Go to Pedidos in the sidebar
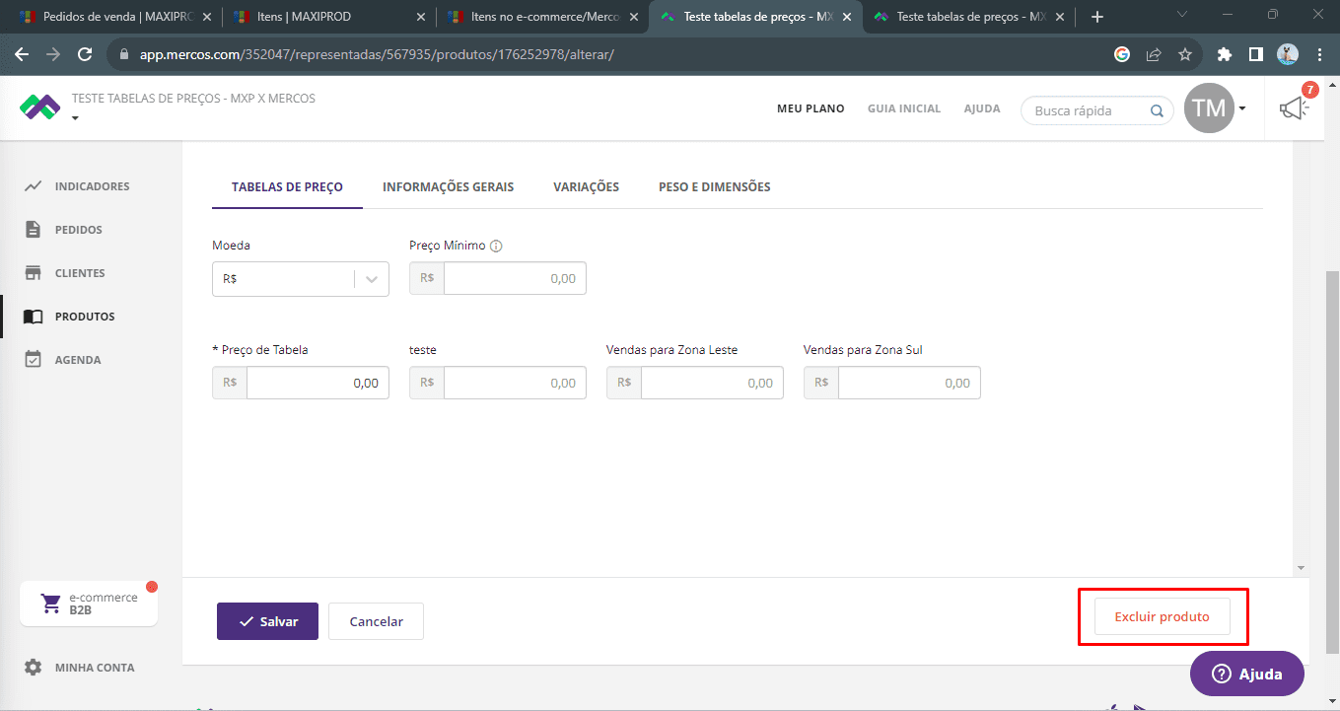Screen dimensions: 1340x711 click(78, 230)
